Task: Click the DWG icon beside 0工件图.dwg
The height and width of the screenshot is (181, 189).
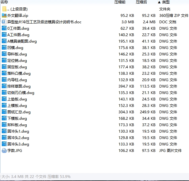Action: (x=4, y=28)
